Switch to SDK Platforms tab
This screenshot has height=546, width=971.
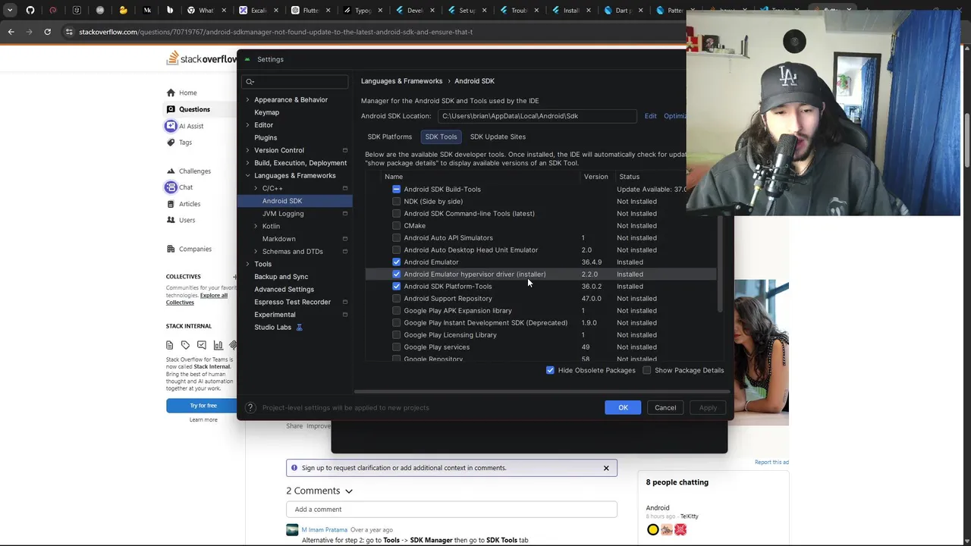point(390,136)
